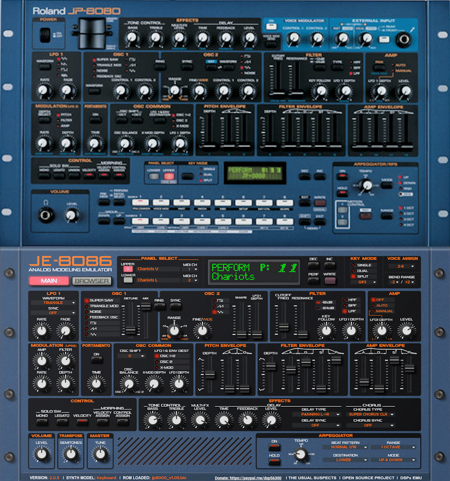Click the headphone jack on the JP-8080 hardware panel
Screen dimensions: 450x481
(46, 214)
